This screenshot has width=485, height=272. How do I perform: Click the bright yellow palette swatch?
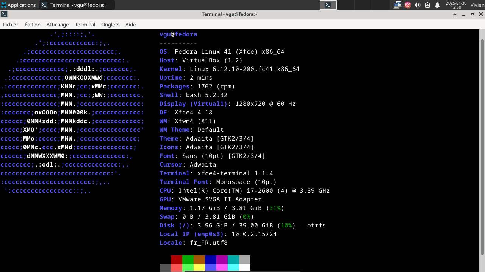(x=199, y=268)
